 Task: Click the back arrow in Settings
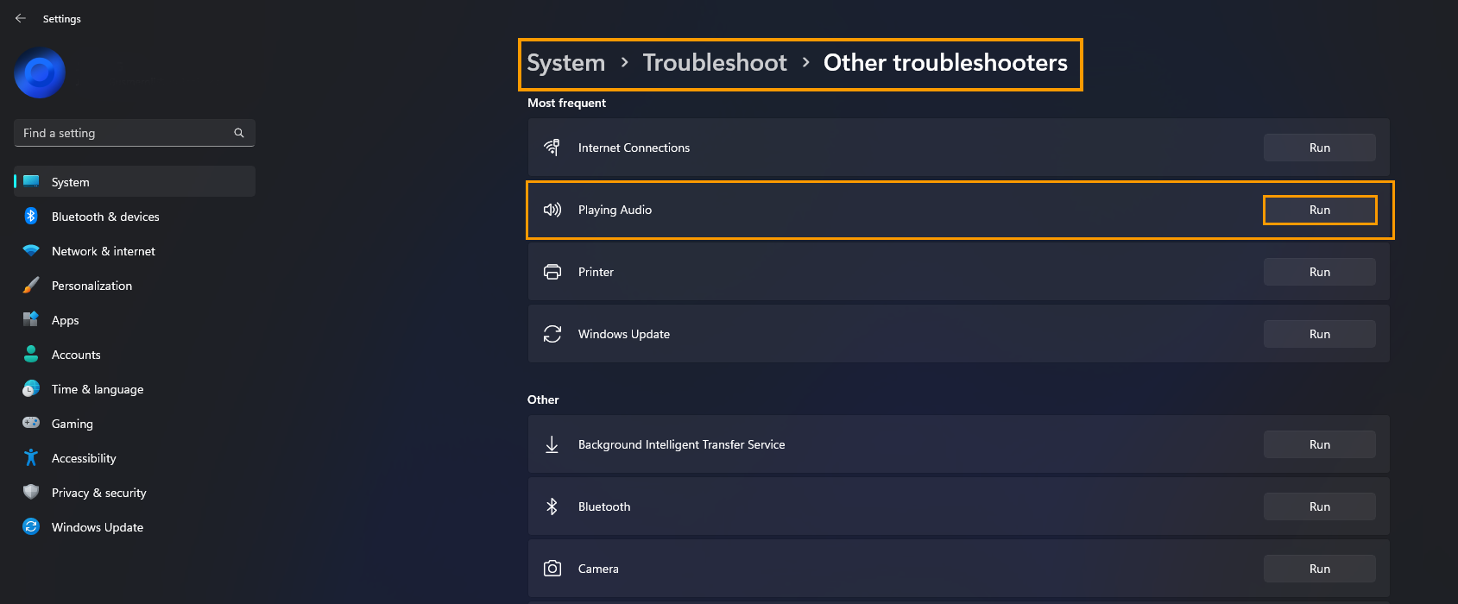21,18
